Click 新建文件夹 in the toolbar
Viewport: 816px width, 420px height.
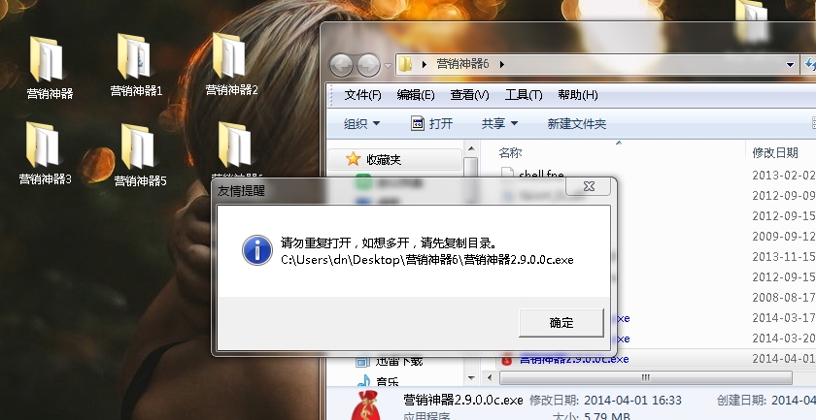point(577,124)
